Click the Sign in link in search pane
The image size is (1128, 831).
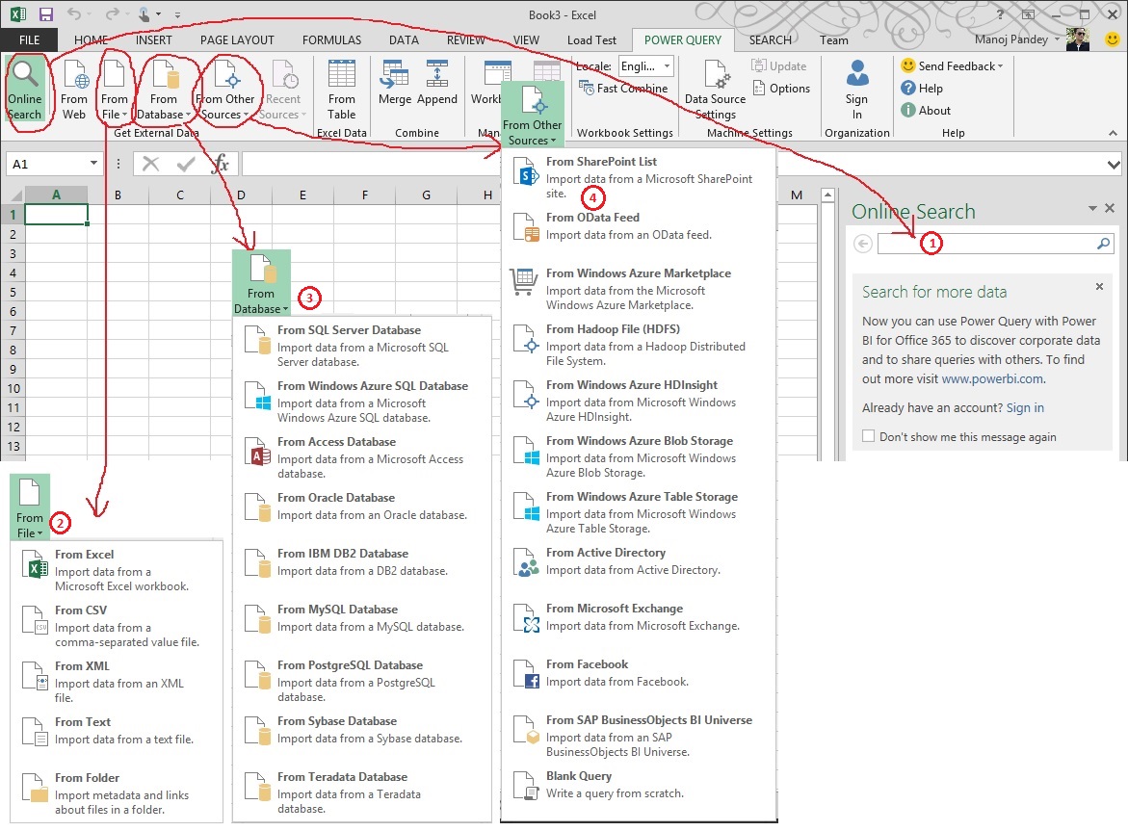(1025, 407)
